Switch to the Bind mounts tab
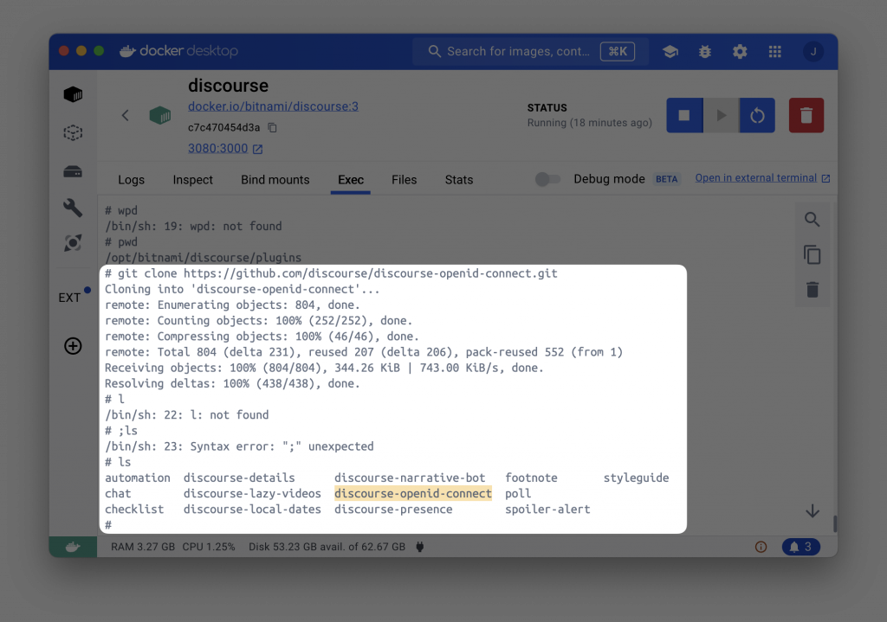The height and width of the screenshot is (622, 887). coord(275,180)
